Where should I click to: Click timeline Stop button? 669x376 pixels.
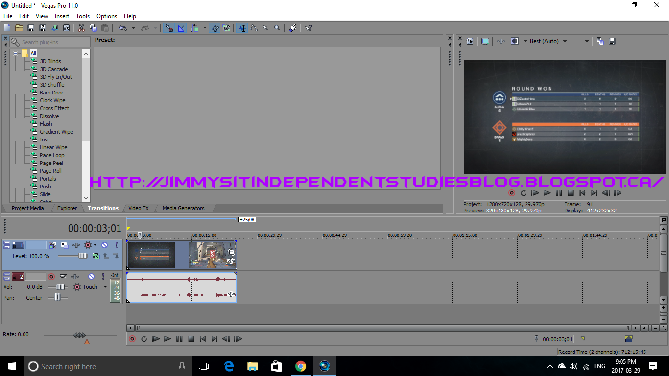[x=191, y=339]
